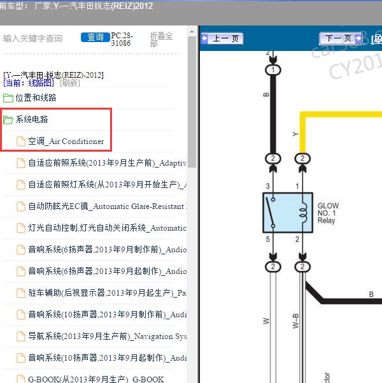Go to previous page with 上一页
Viewport: 382px width, 383px height.
[x=222, y=39]
